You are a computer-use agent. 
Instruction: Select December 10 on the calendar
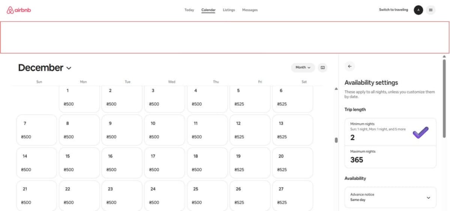[x=165, y=130]
